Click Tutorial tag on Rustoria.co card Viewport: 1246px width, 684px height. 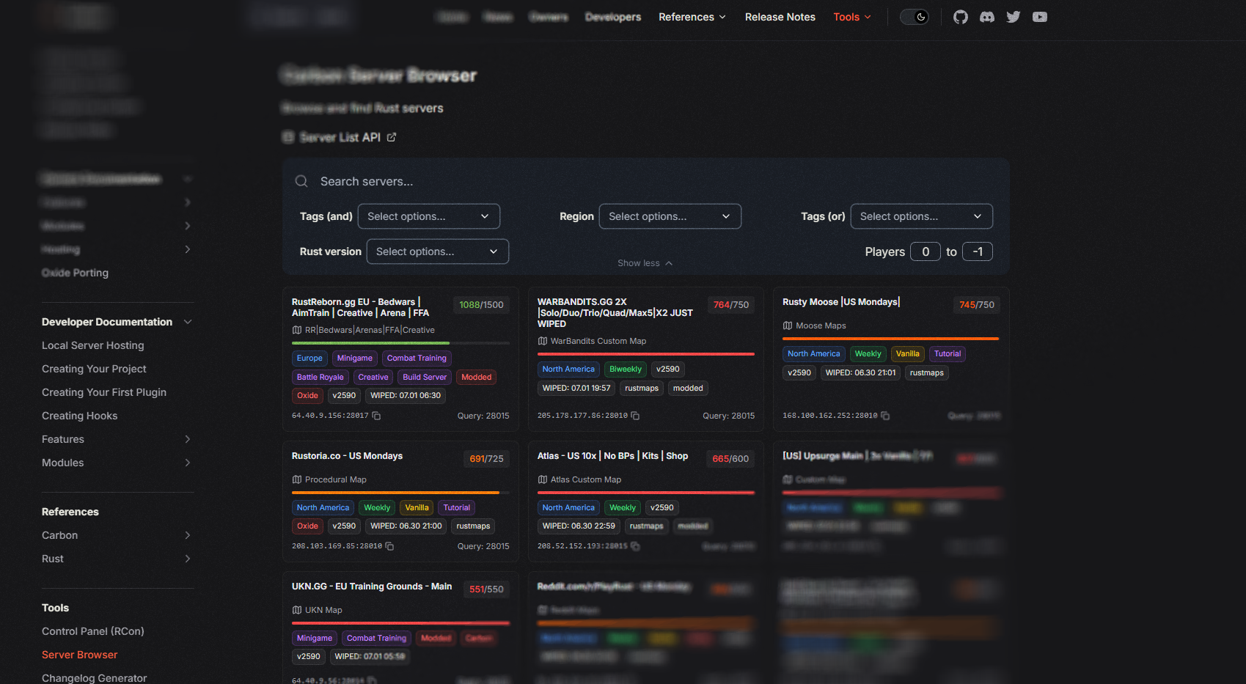click(456, 508)
